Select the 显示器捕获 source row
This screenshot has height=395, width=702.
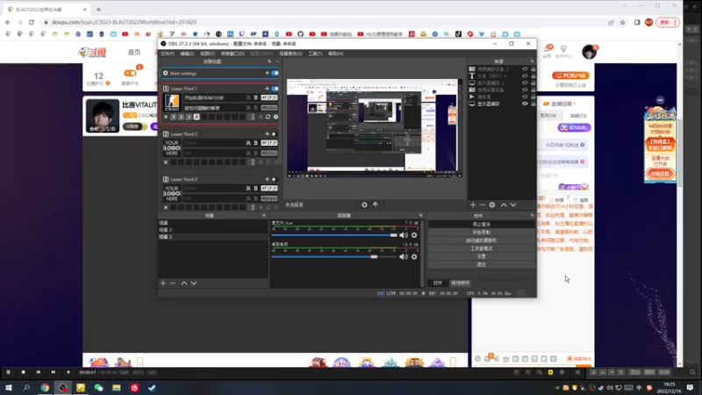coord(501,104)
